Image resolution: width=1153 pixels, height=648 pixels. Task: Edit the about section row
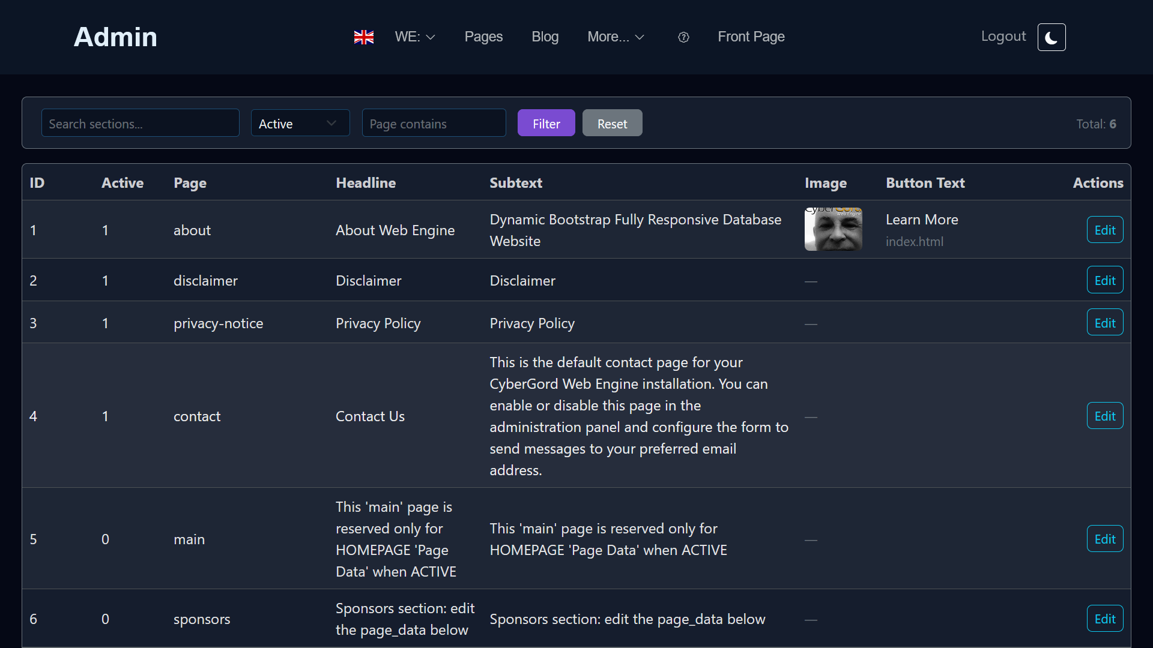point(1105,230)
